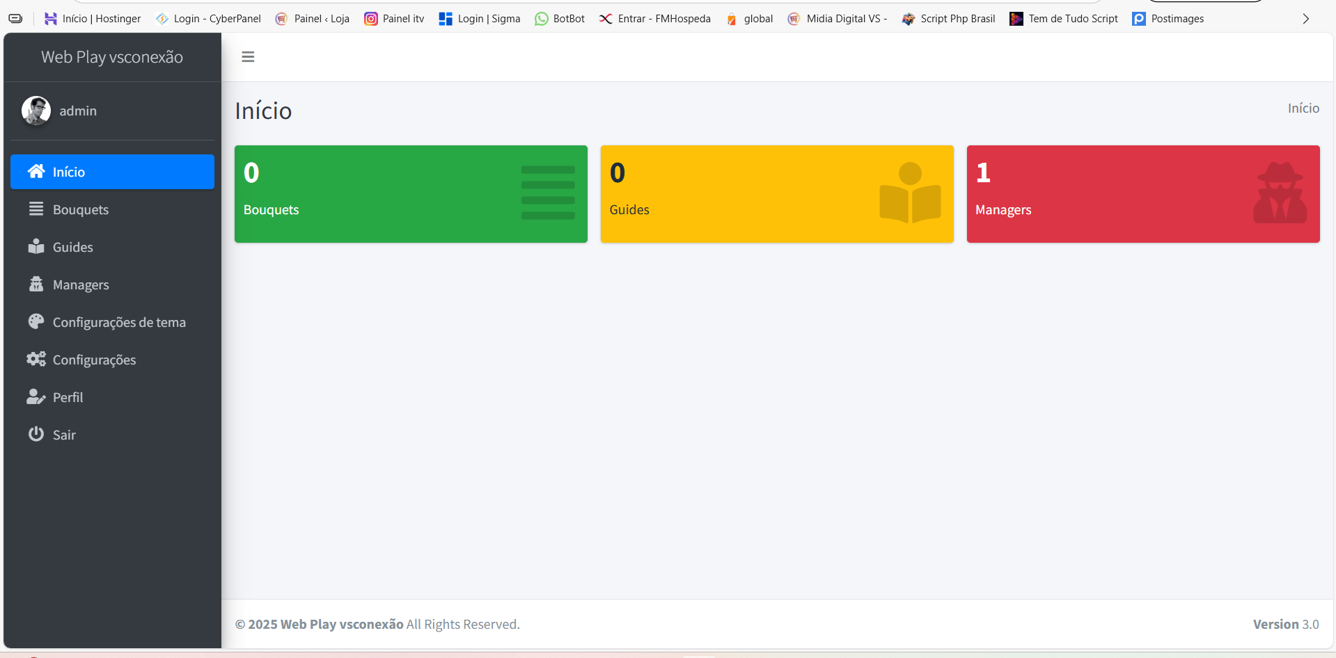Open the Postimages bookmark
The height and width of the screenshot is (658, 1336).
pyautogui.click(x=1168, y=19)
